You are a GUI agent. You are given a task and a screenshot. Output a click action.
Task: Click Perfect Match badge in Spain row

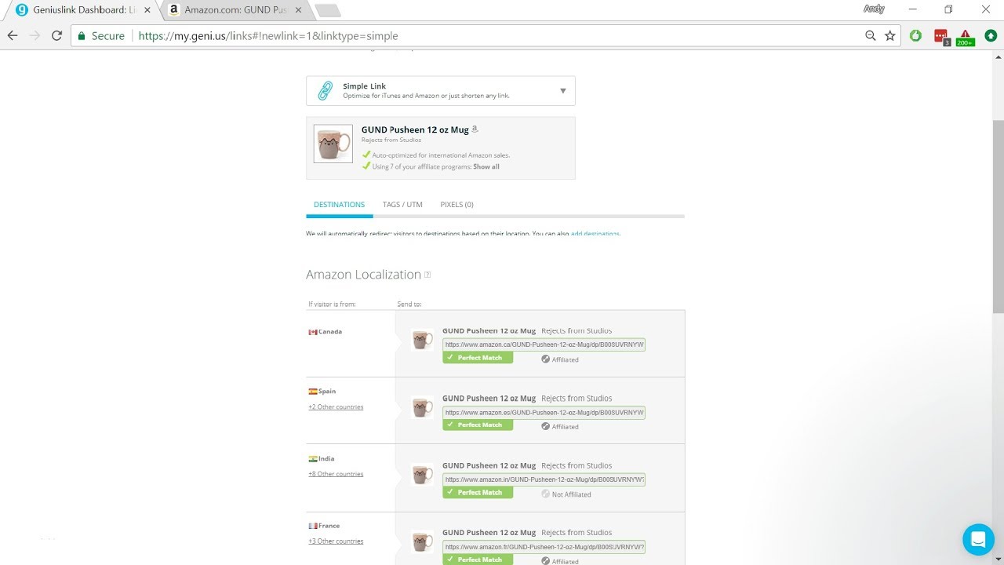coord(478,425)
